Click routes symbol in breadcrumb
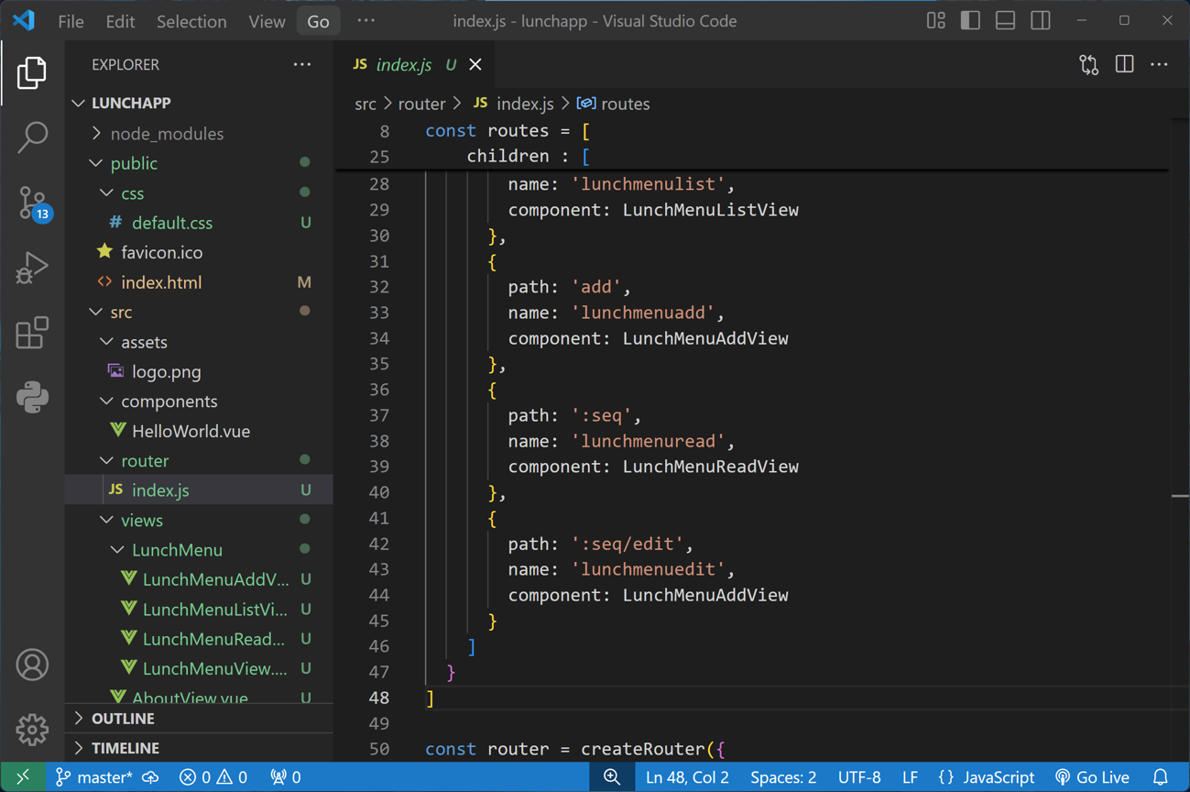This screenshot has width=1190, height=792. [625, 104]
